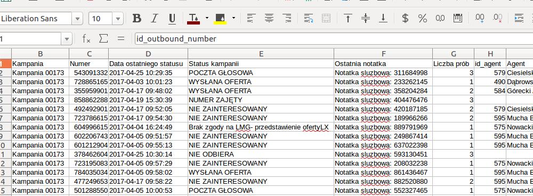Format cells as percent

pos(423,18)
